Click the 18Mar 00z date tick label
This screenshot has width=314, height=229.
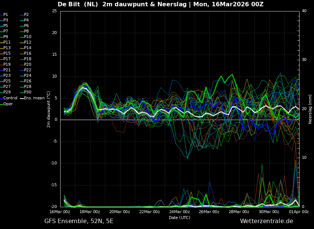pos(90,212)
